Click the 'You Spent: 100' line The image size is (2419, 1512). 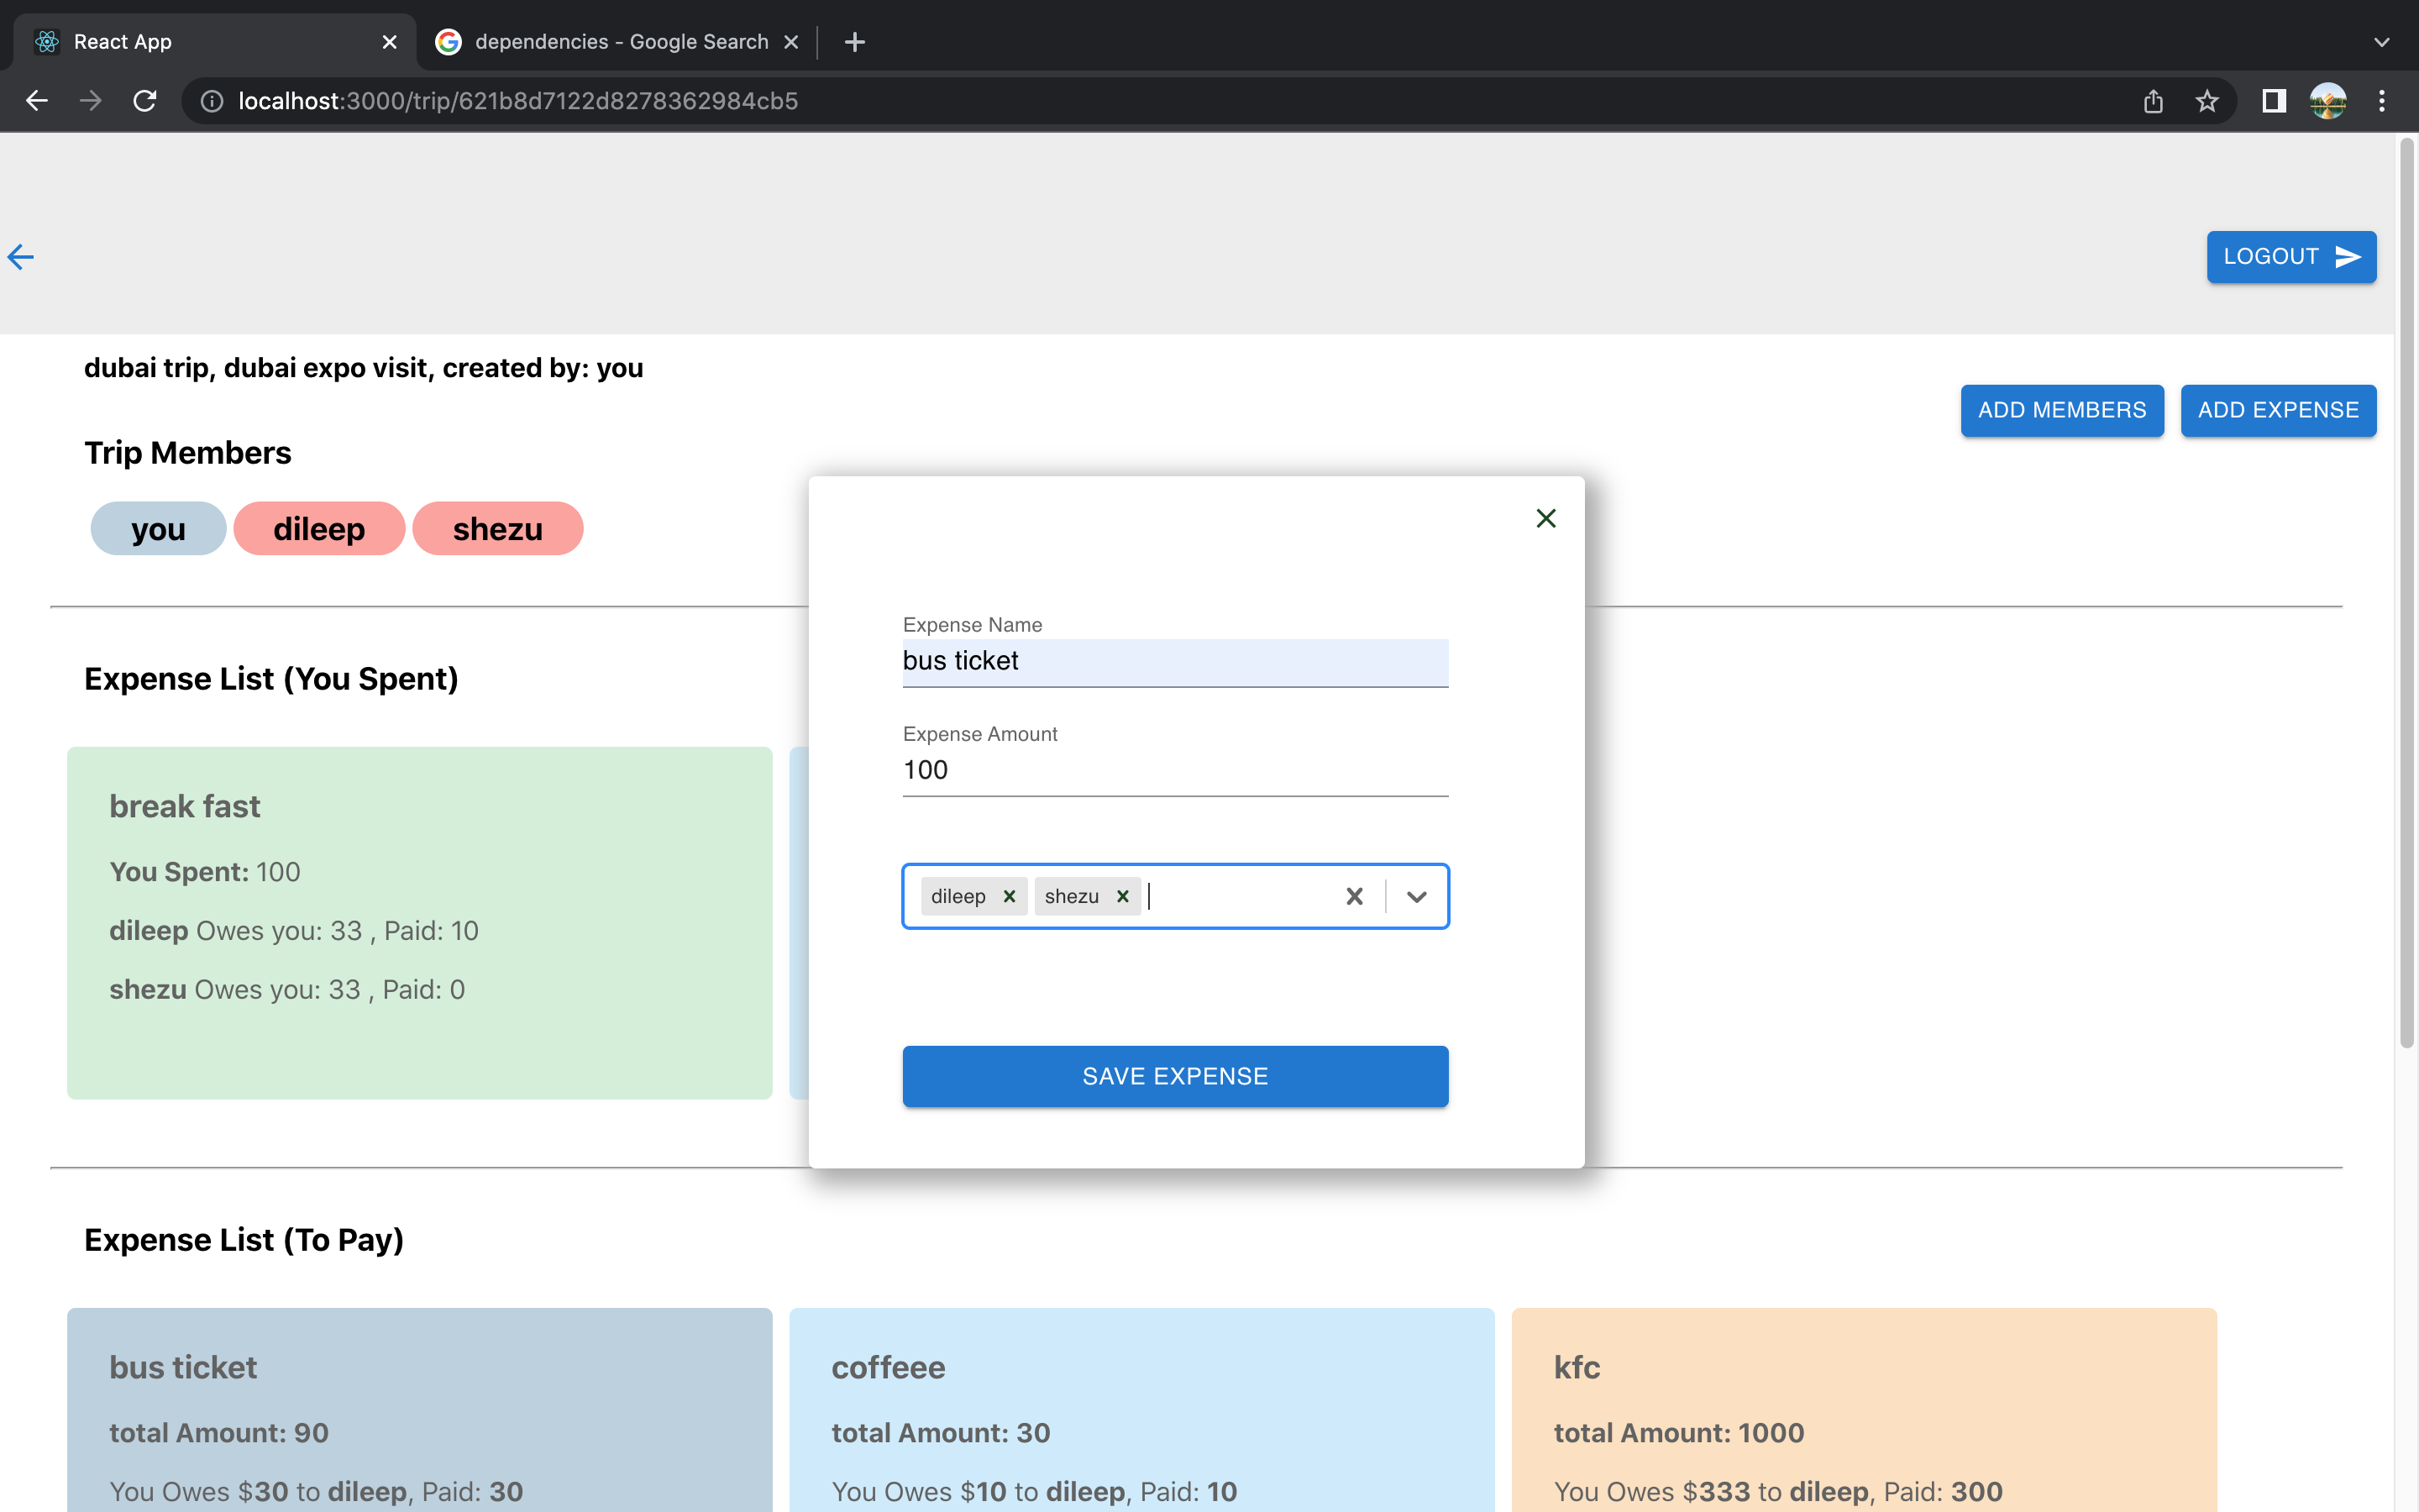click(205, 872)
